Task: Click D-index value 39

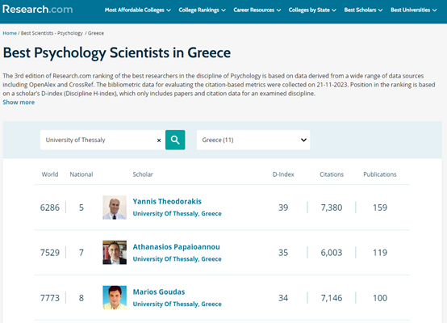Action: coord(283,208)
